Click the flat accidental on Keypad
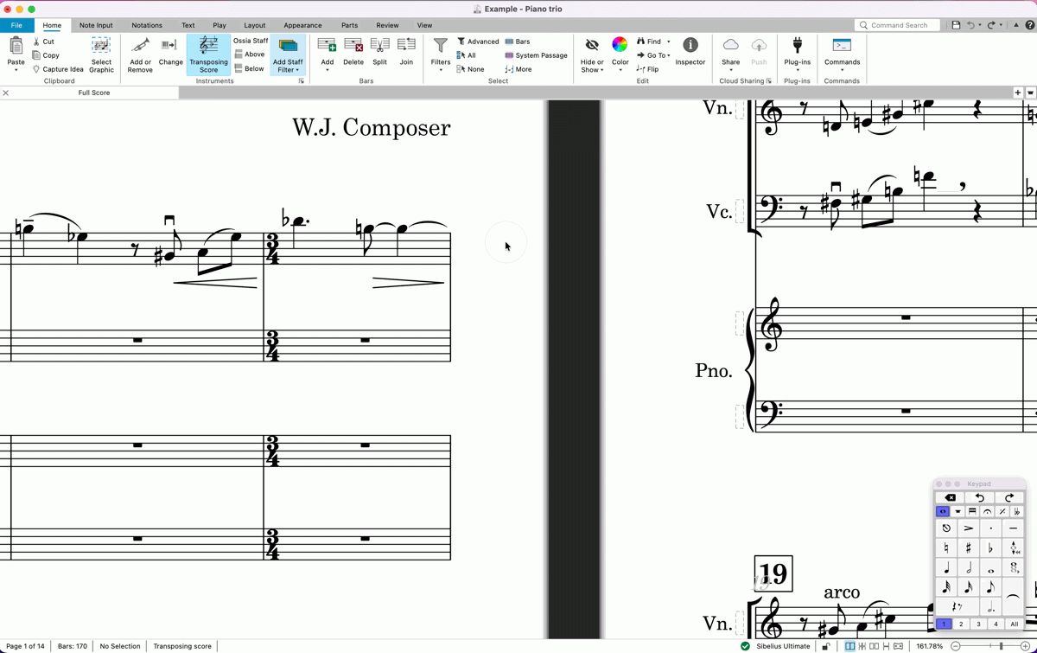1037x653 pixels. 990,547
